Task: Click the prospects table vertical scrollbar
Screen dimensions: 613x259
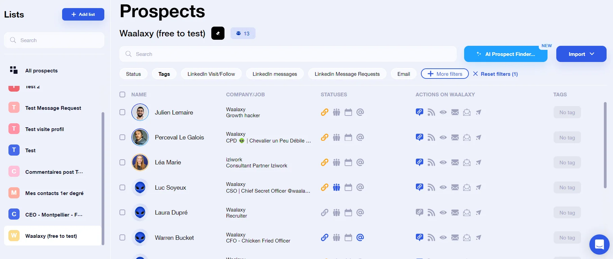Action: (x=605, y=145)
